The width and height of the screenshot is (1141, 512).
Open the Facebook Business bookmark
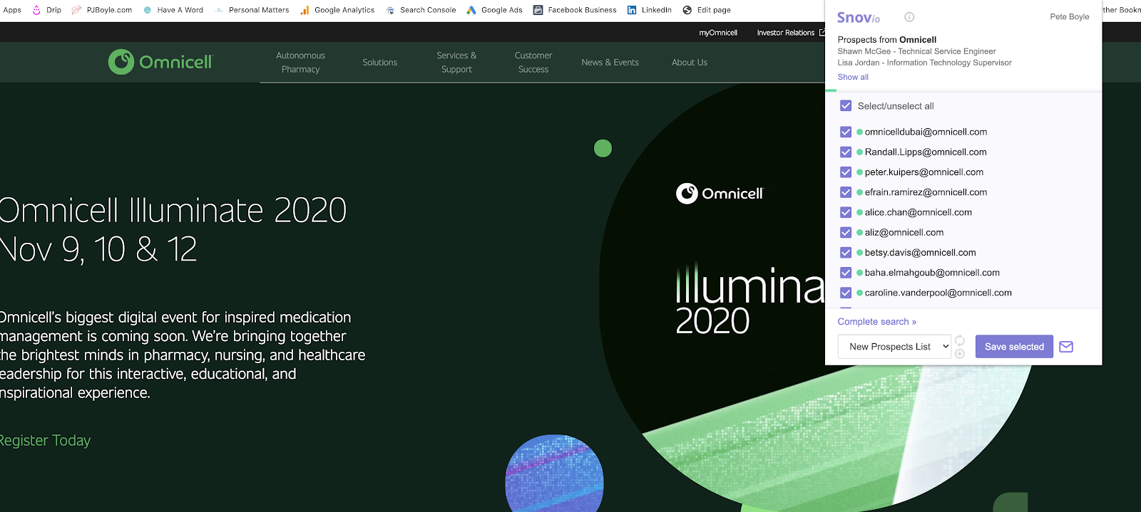point(575,10)
